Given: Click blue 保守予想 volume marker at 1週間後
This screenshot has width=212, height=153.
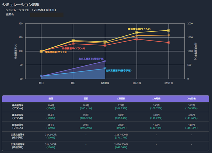Looking at the screenshot, I should tap(105, 68).
